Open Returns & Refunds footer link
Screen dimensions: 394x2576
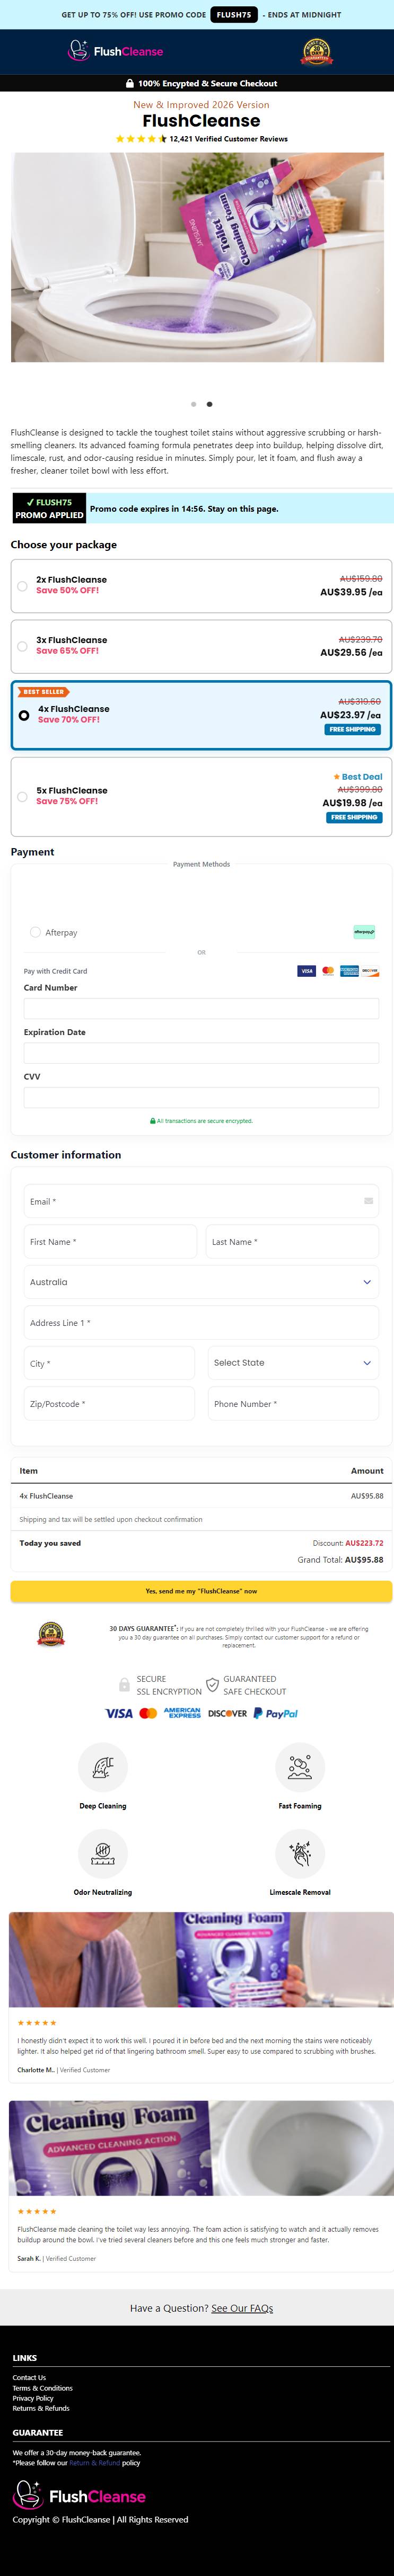41,2408
